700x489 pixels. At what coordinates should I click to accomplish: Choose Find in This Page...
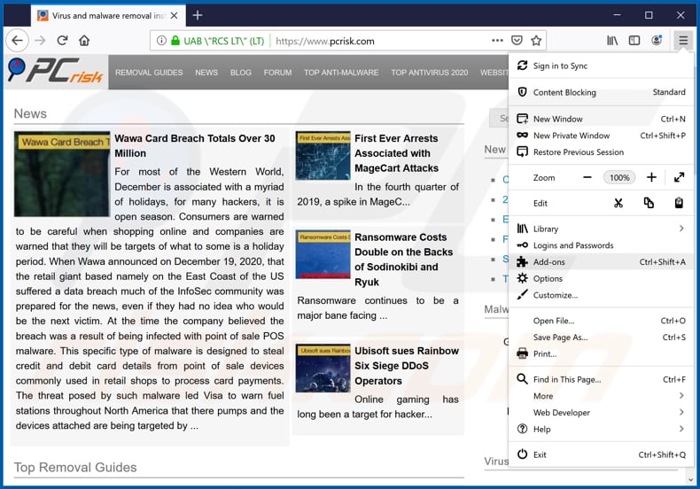pyautogui.click(x=601, y=379)
